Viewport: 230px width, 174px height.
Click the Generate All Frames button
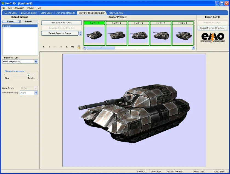(x=61, y=23)
